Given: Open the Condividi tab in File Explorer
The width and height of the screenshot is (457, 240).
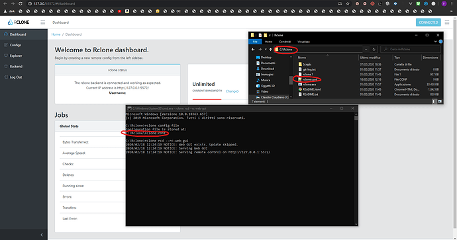Looking at the screenshot, I should tap(285, 42).
